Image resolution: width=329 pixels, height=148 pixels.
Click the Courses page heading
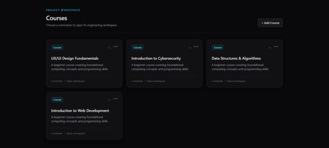coord(57,18)
